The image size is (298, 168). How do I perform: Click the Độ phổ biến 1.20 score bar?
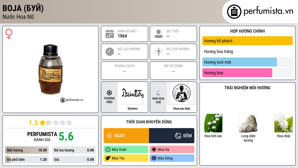pos(27,160)
